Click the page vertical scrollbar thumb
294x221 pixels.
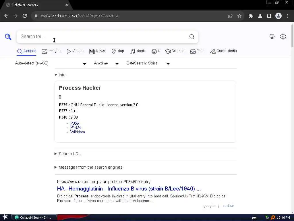click(x=292, y=36)
